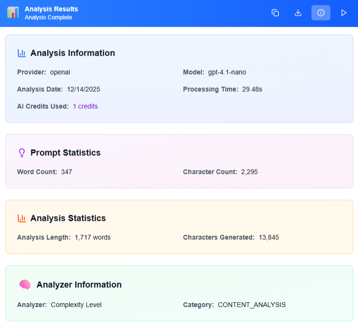Viewport: 358px width, 326px height.
Task: Click the Prompt Statistics lightbulb icon
Action: [22, 153]
